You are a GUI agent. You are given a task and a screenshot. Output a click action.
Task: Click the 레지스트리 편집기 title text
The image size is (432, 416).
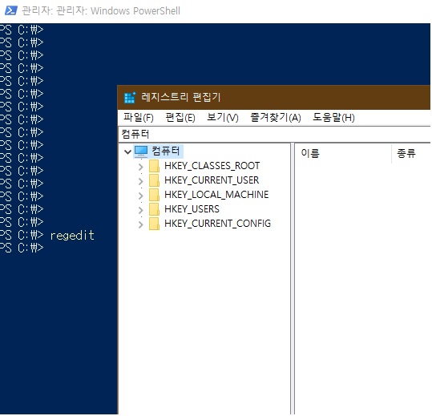coord(181,98)
